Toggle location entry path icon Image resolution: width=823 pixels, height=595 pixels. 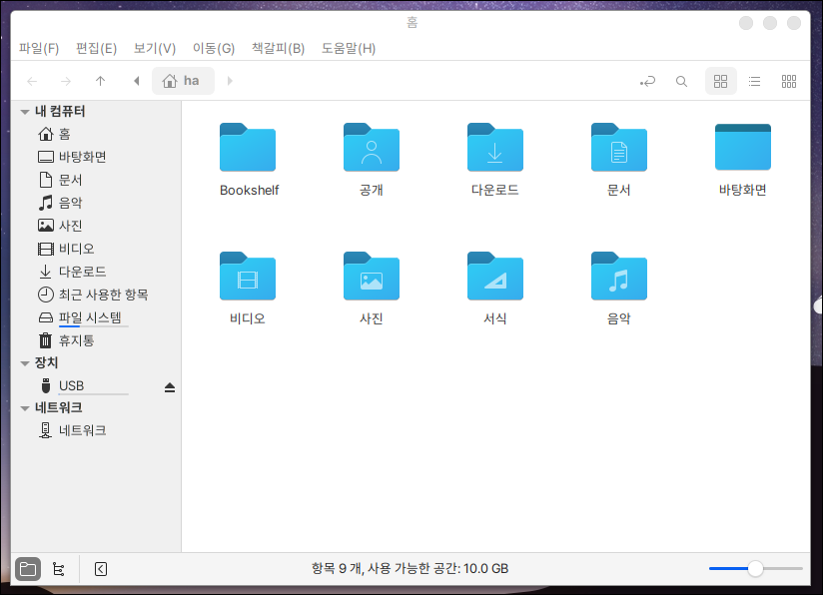[648, 81]
